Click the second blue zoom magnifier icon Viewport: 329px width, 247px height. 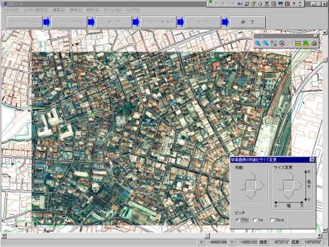[265, 43]
